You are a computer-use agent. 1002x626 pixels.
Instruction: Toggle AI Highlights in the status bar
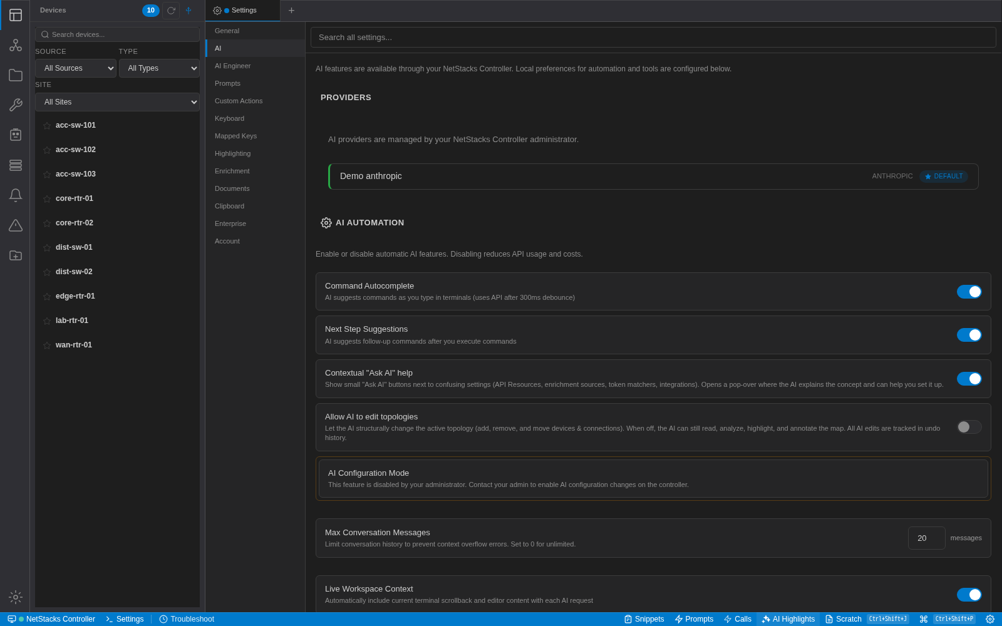(x=788, y=619)
